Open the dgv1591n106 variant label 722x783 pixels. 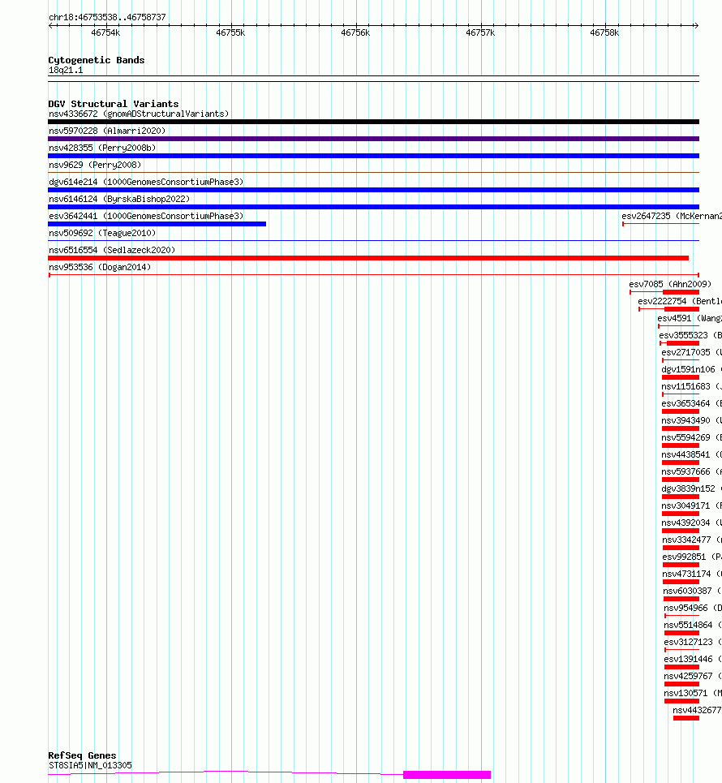click(x=691, y=369)
